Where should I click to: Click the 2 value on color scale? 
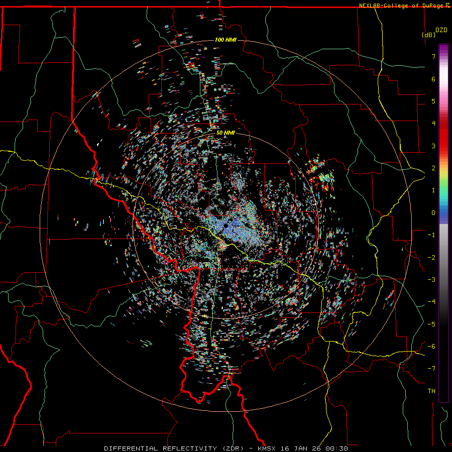pyautogui.click(x=433, y=168)
